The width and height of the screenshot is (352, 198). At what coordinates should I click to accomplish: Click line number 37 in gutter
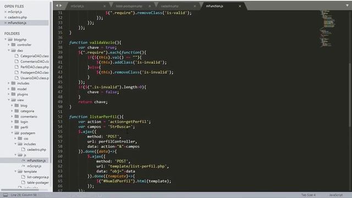click(60, 42)
